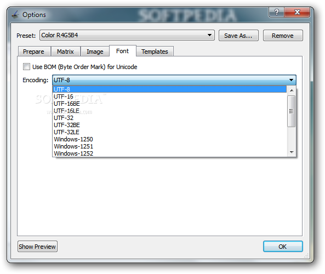Viewport: 325px width, 274px height.
Task: Click the dialog resize grip corner
Action: pyautogui.click(x=306, y=256)
